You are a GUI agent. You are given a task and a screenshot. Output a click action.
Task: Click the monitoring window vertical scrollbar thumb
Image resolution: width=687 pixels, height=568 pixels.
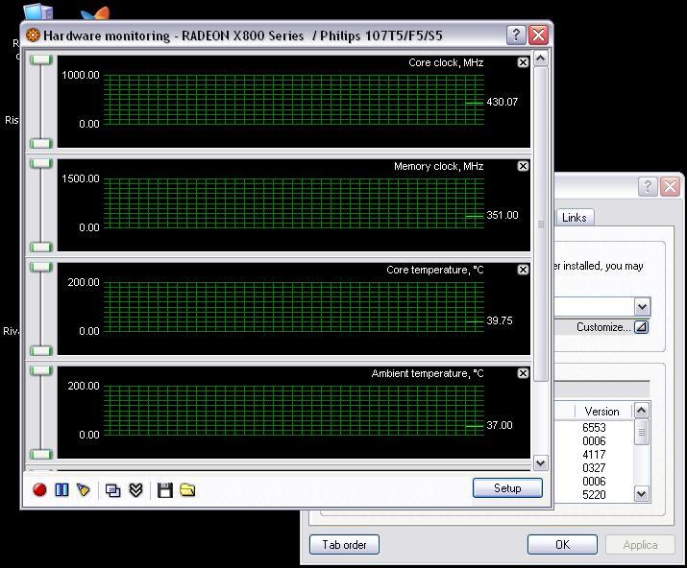541,224
